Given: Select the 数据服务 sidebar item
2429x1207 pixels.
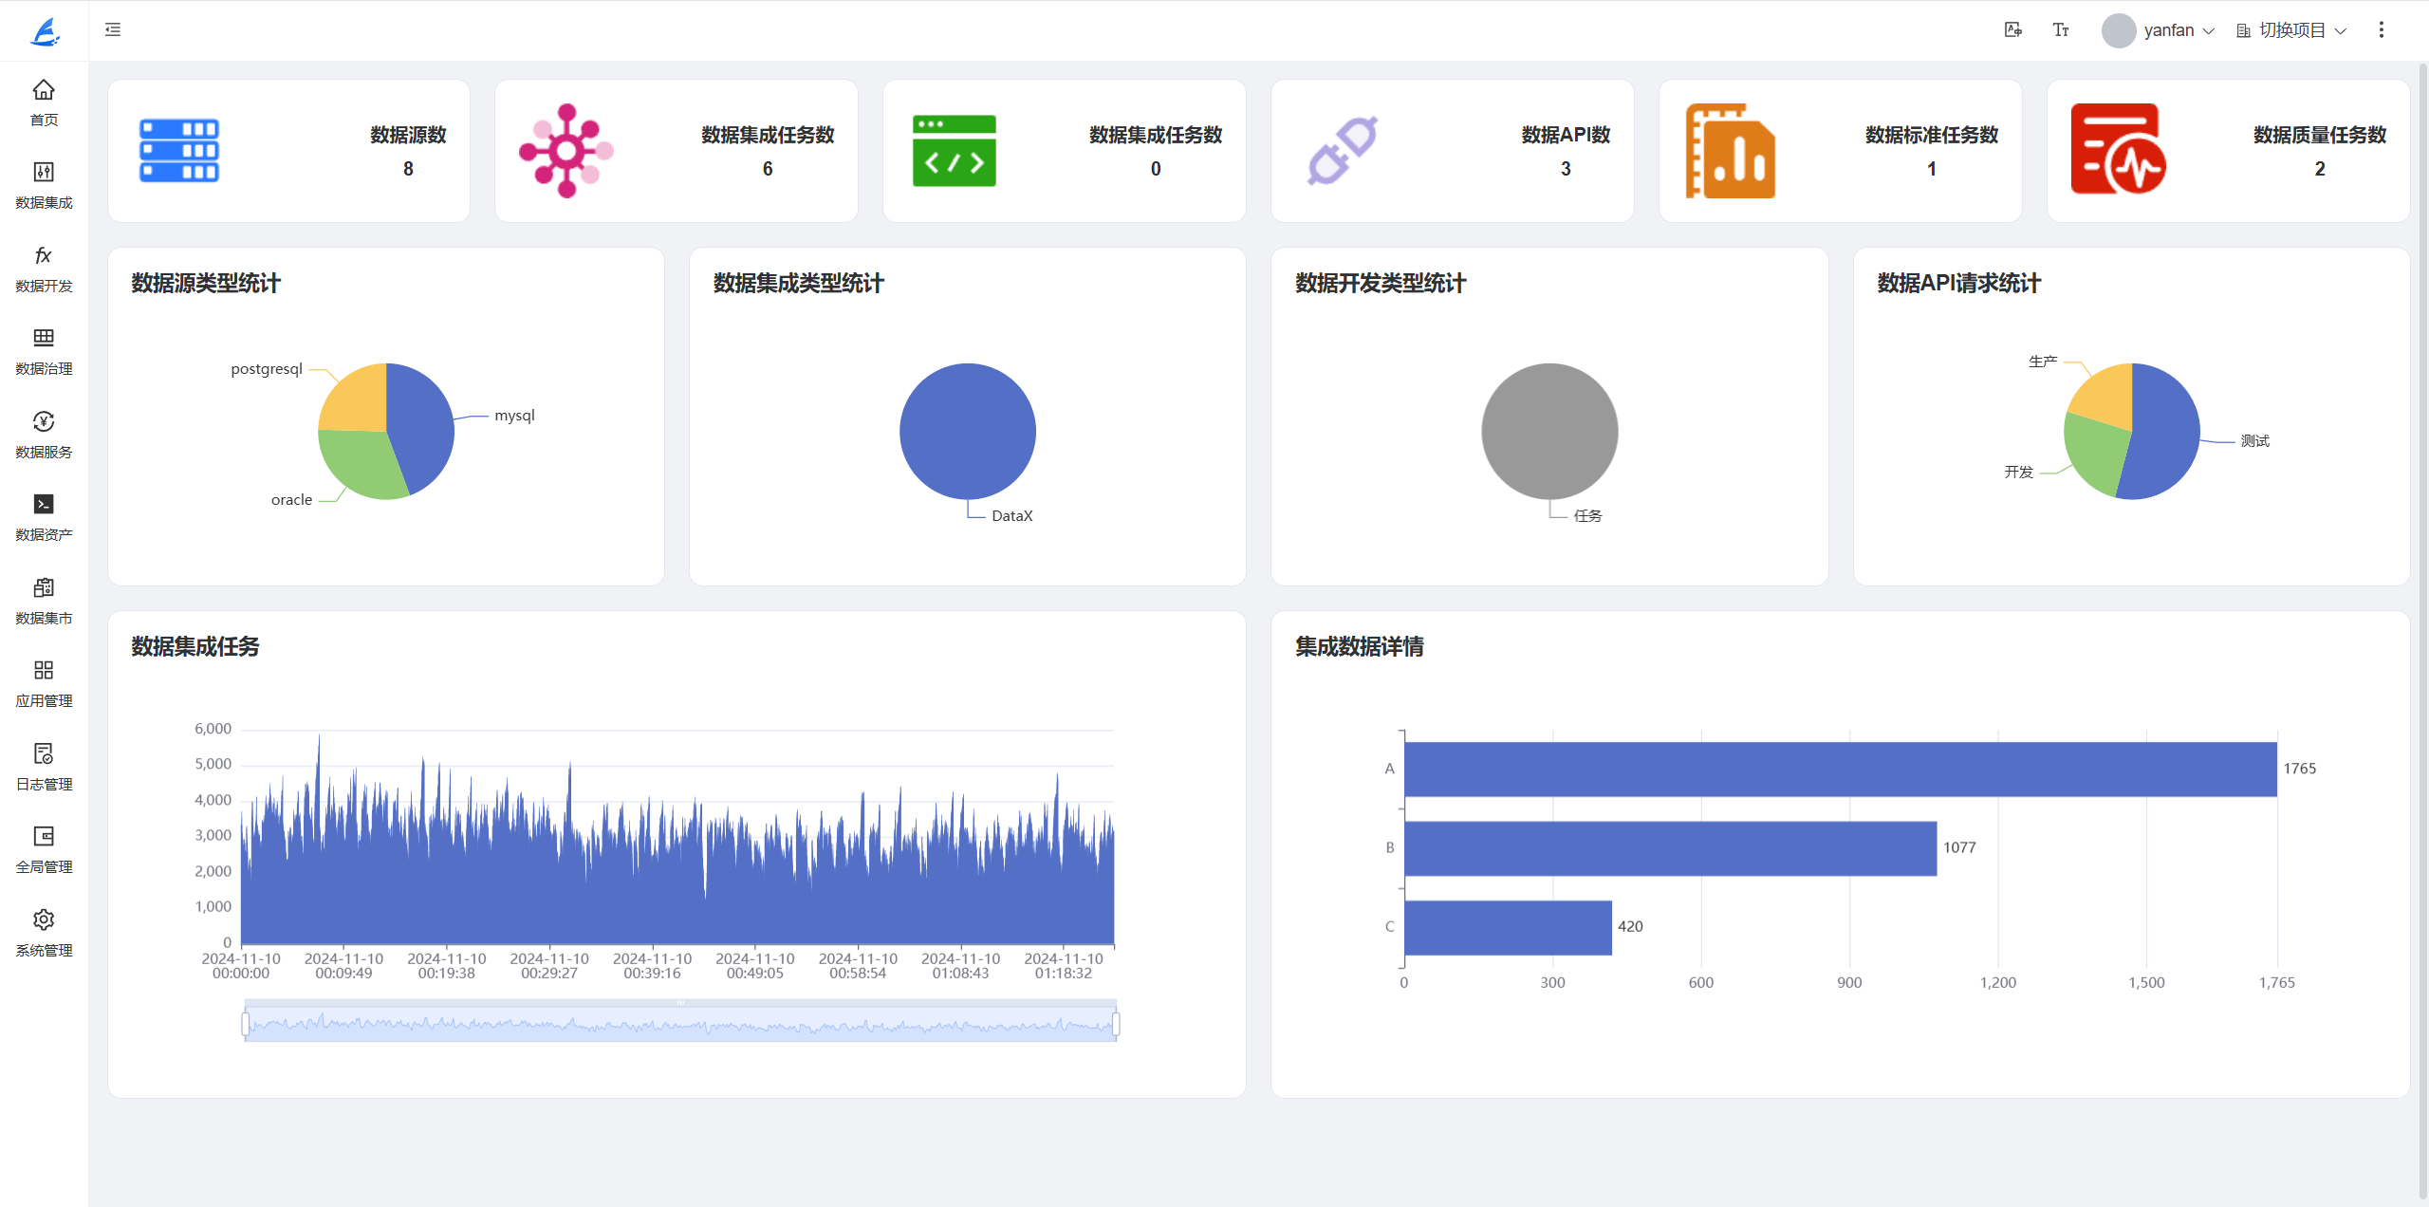Looking at the screenshot, I should pyautogui.click(x=44, y=434).
